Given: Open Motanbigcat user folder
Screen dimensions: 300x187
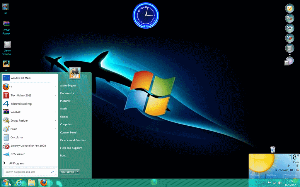Looking at the screenshot, I should [x=68, y=86].
